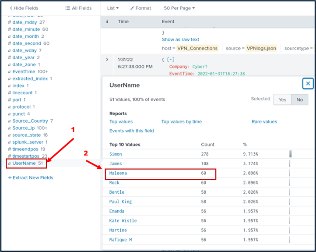Click the info column header icon
The height and width of the screenshot is (252, 316).
pos(107,21)
